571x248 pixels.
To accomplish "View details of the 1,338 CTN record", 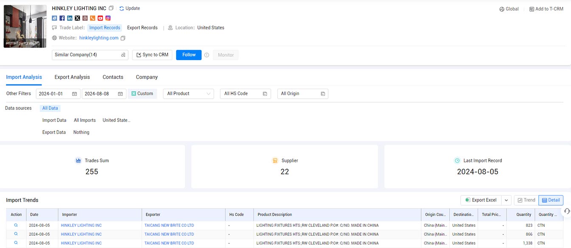I will point(16,243).
